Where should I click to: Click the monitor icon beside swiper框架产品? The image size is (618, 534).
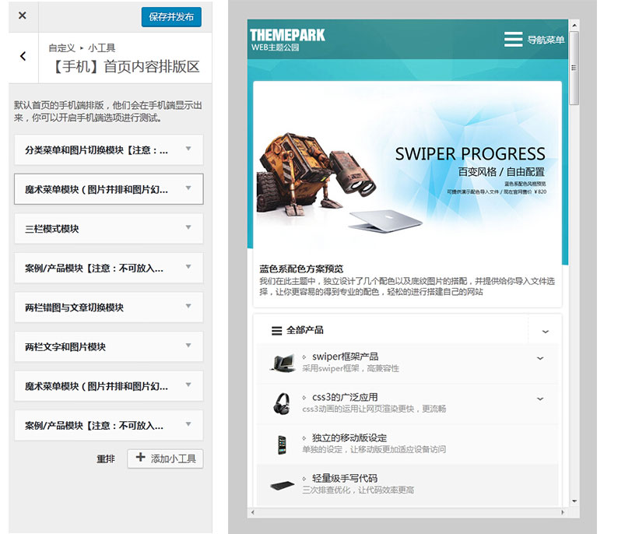(283, 363)
